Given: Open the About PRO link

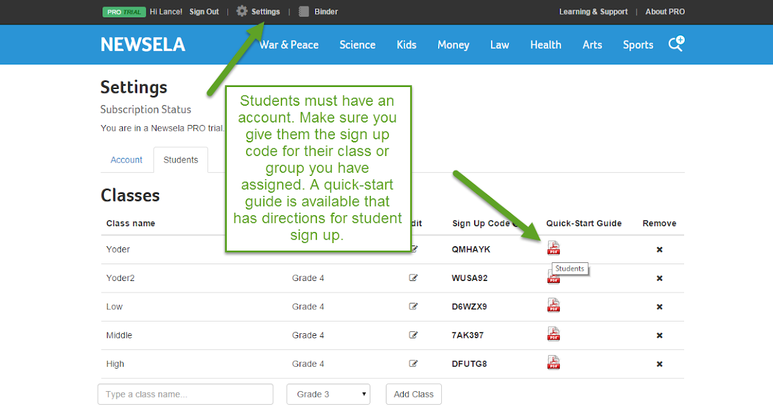Looking at the screenshot, I should [665, 12].
